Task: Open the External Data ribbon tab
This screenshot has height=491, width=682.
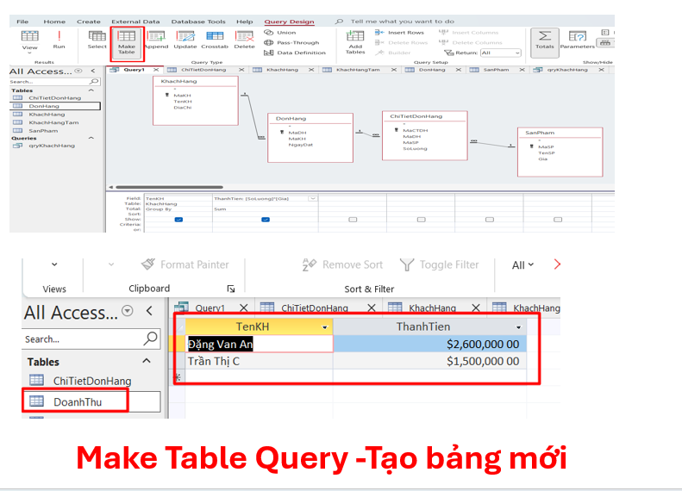Action: click(x=135, y=22)
